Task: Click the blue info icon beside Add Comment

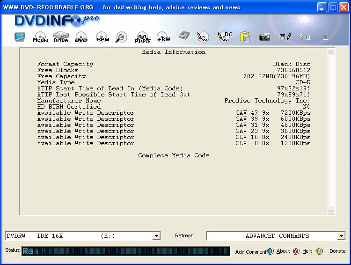Action: 270,251
